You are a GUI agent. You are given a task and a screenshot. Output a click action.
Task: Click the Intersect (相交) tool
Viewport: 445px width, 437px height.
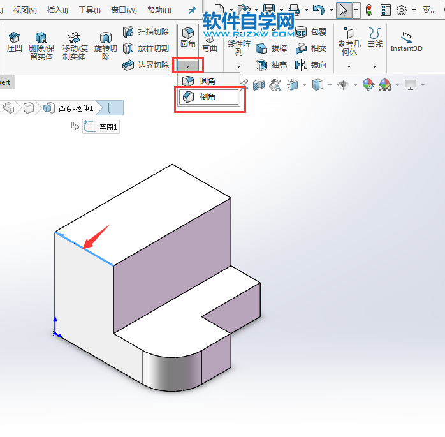(x=310, y=48)
